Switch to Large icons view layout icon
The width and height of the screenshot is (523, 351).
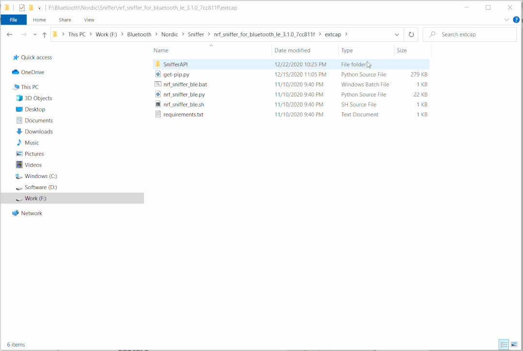514,344
